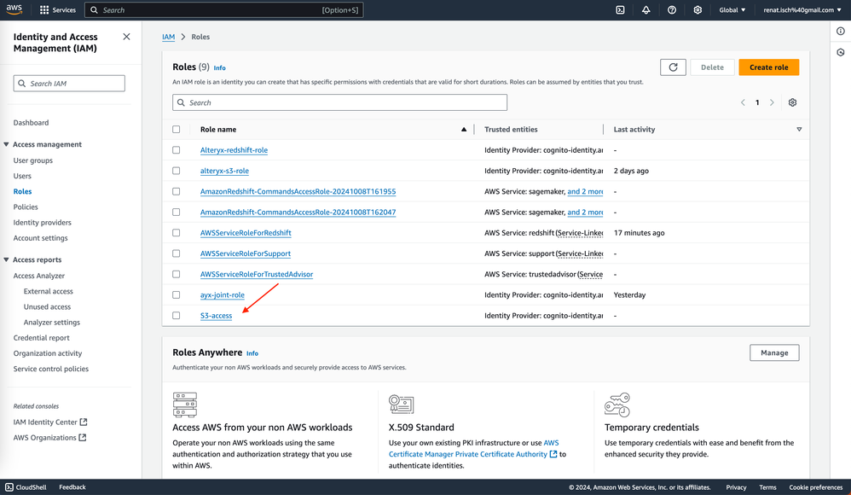Open the ayx-joint-role link
This screenshot has width=851, height=495.
pos(223,294)
